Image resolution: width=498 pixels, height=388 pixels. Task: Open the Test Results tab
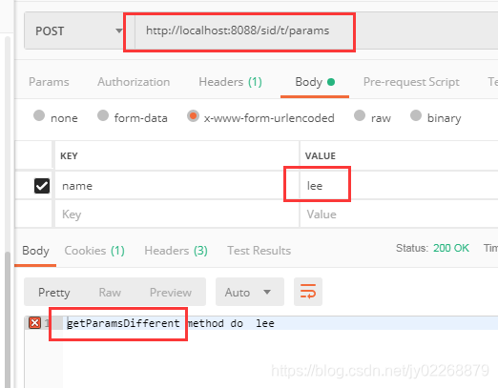pyautogui.click(x=259, y=251)
